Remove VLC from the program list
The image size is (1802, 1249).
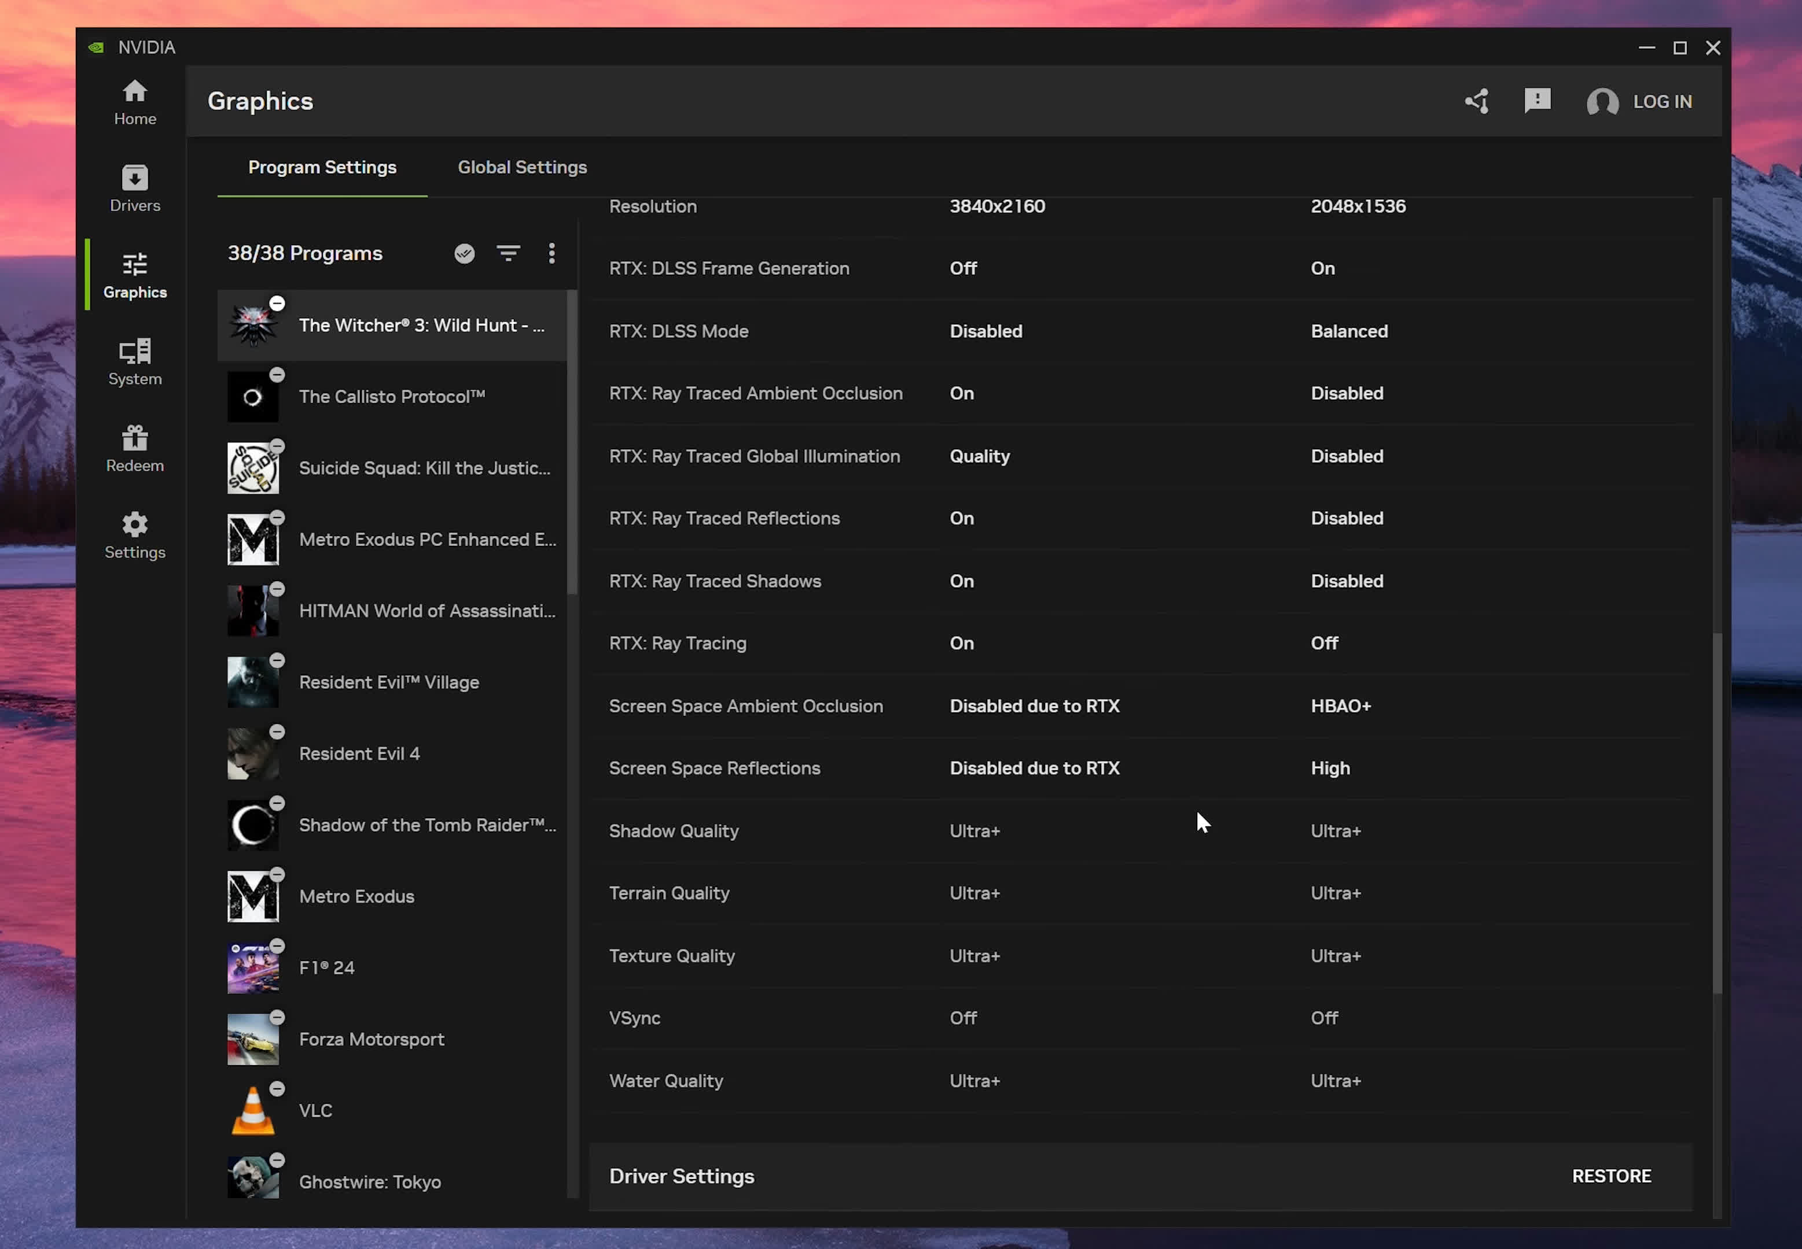tap(277, 1089)
